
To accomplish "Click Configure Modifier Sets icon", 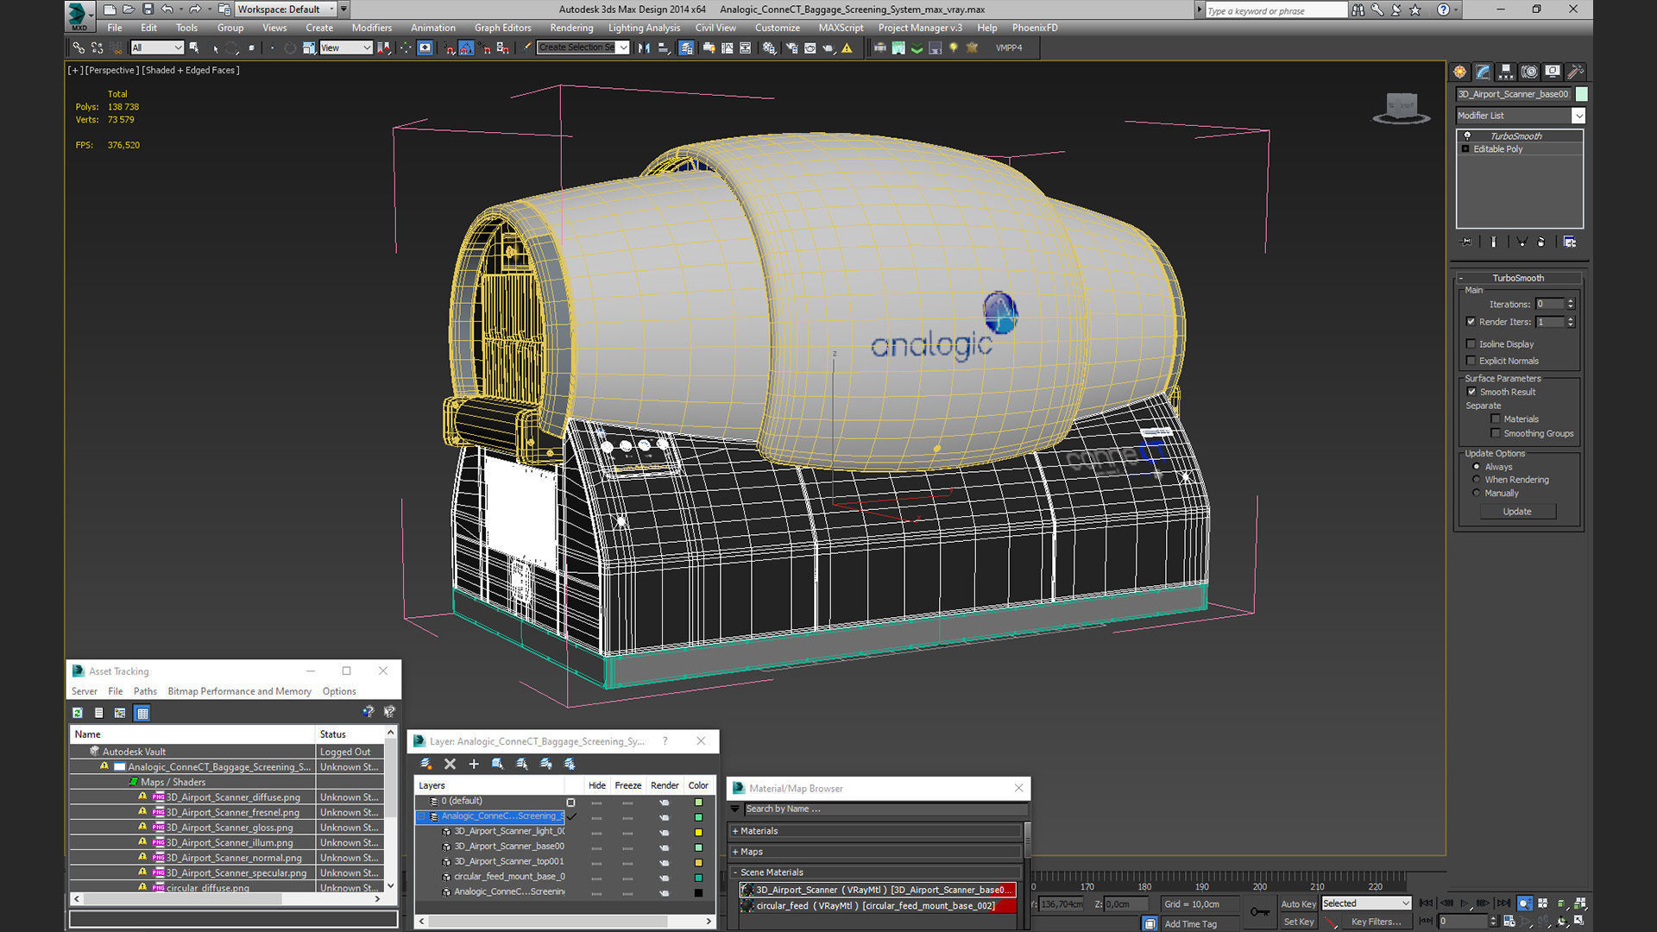I will [1570, 242].
